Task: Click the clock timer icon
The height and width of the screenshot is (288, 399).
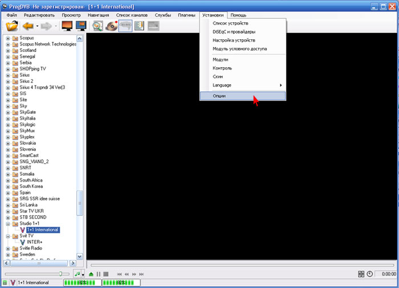Action: pos(369,274)
